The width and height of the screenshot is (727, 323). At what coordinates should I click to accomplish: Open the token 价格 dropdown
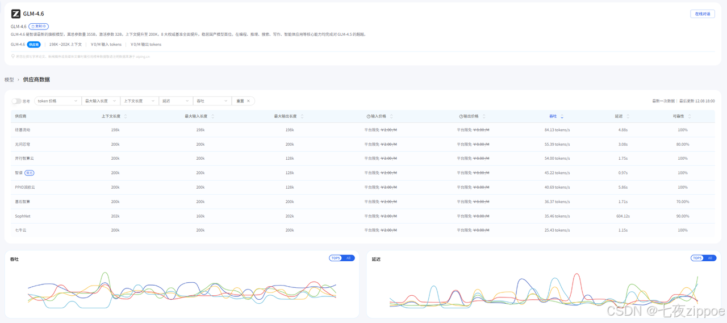point(57,101)
